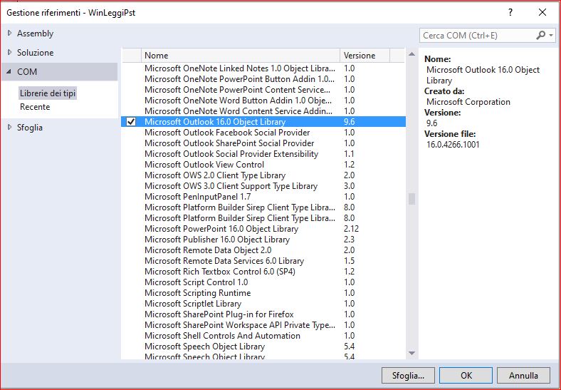Select Microsoft OneNote PowerPoint Content Service row

tap(263, 90)
